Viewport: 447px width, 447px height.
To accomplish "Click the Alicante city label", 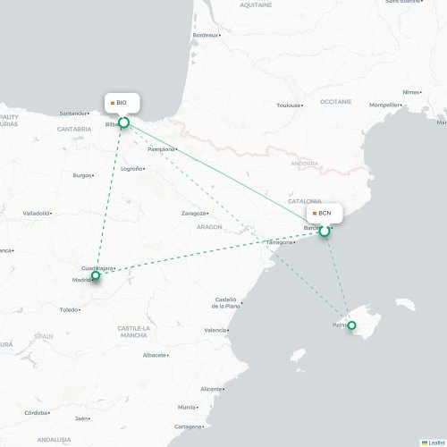I will click(x=211, y=389).
